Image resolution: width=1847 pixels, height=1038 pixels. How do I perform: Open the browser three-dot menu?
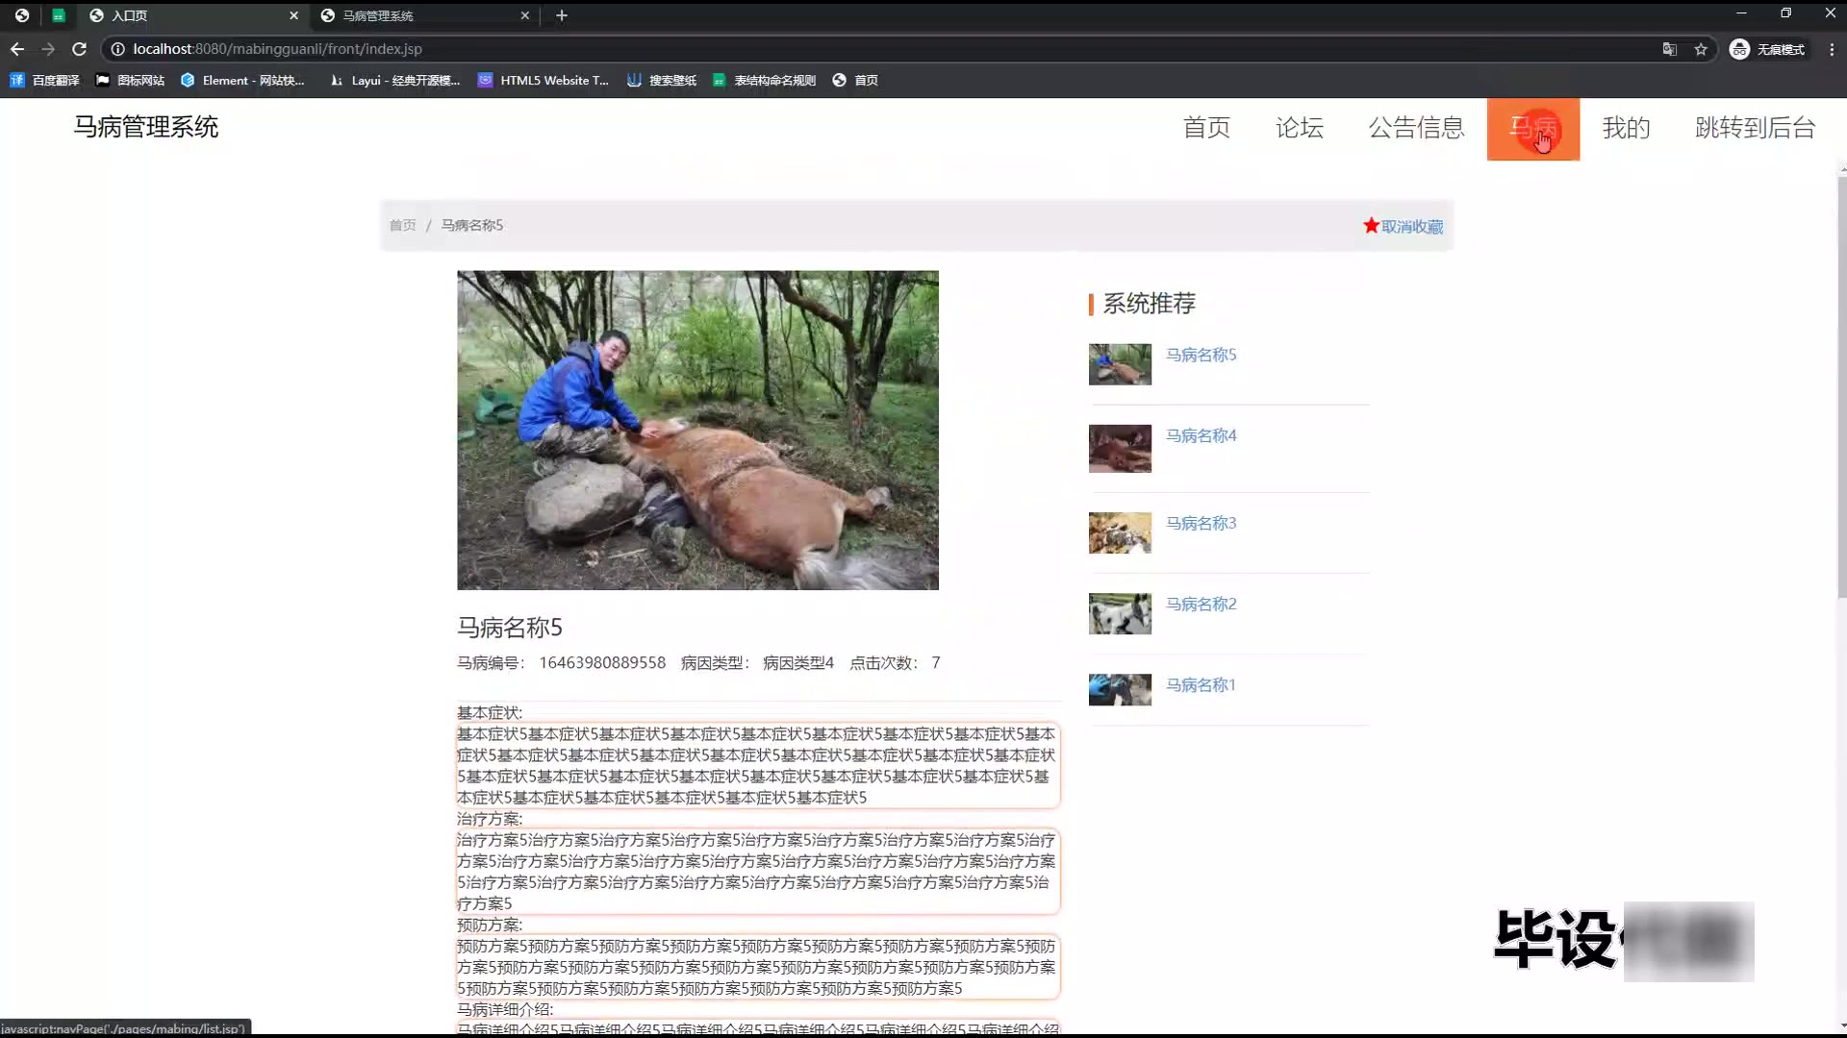point(1832,49)
